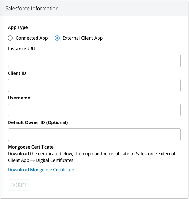The width and height of the screenshot is (189, 199).
Task: Click the VERIFY button
Action: point(19,185)
